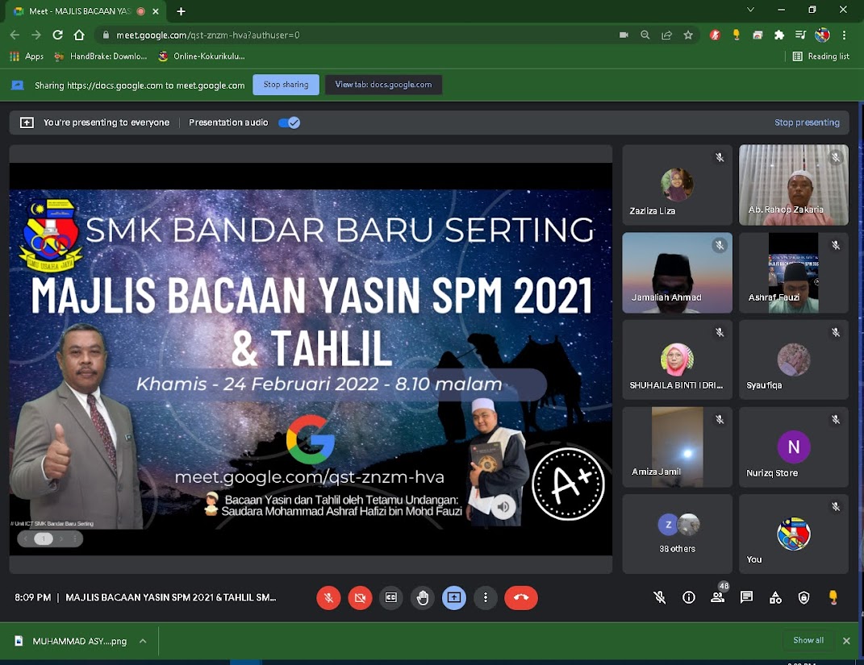Screen dimensions: 864x665
Task: Go to previous slide arrow in presentation
Action: pyautogui.click(x=26, y=539)
